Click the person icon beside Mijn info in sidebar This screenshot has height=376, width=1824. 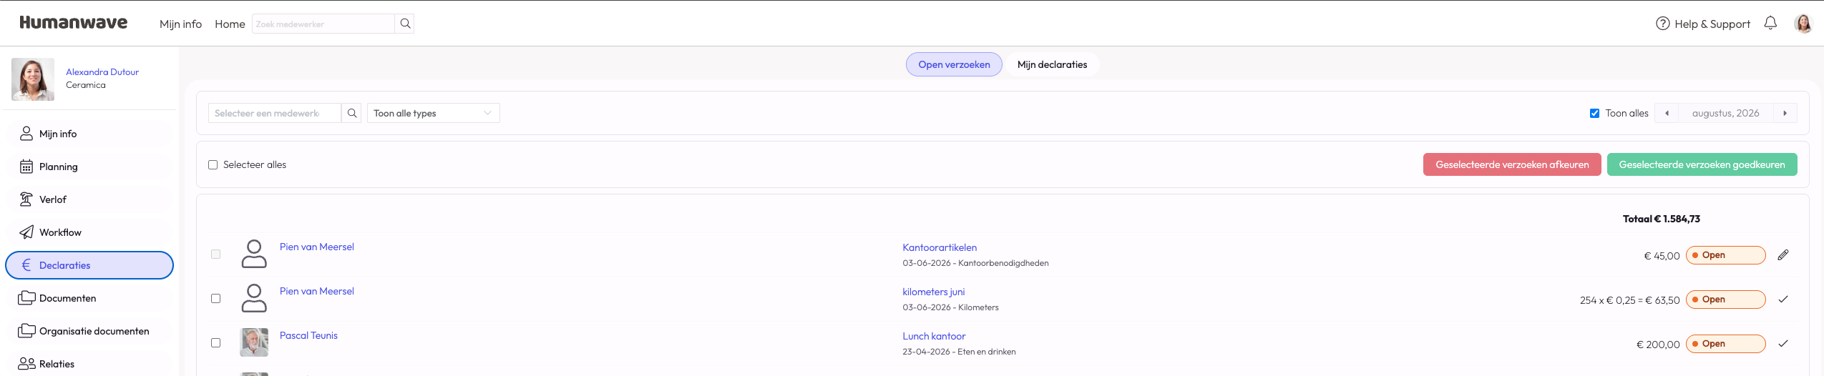[x=26, y=134]
